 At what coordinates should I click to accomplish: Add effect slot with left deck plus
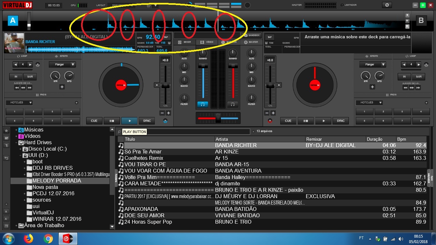coord(62,87)
